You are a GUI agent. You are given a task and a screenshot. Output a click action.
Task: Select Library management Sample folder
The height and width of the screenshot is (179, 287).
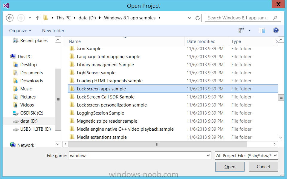(x=105, y=65)
